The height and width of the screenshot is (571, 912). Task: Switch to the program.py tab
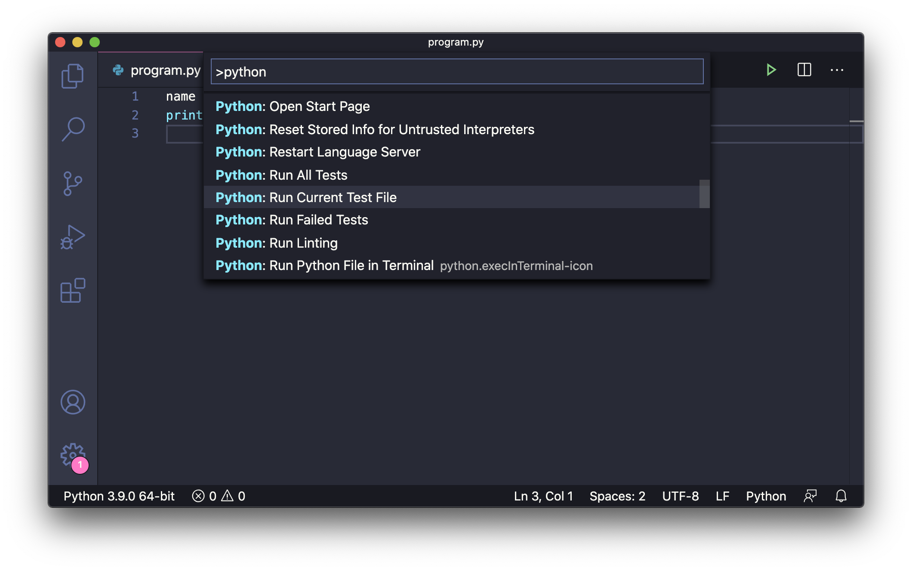165,70
